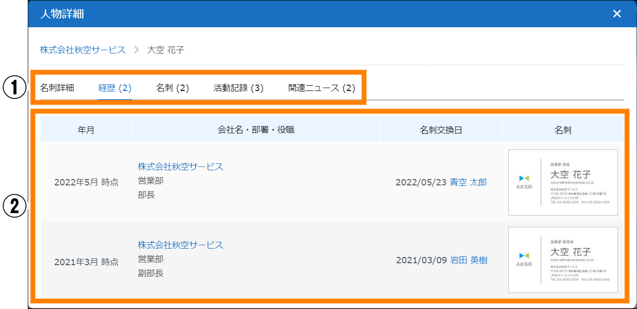The image size is (637, 309).
Task: Open the 名刺 (2) tab
Action: pos(172,88)
